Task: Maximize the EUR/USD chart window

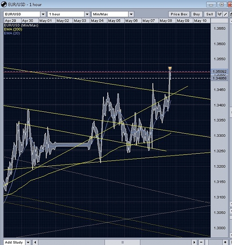Action: pos(222,5)
